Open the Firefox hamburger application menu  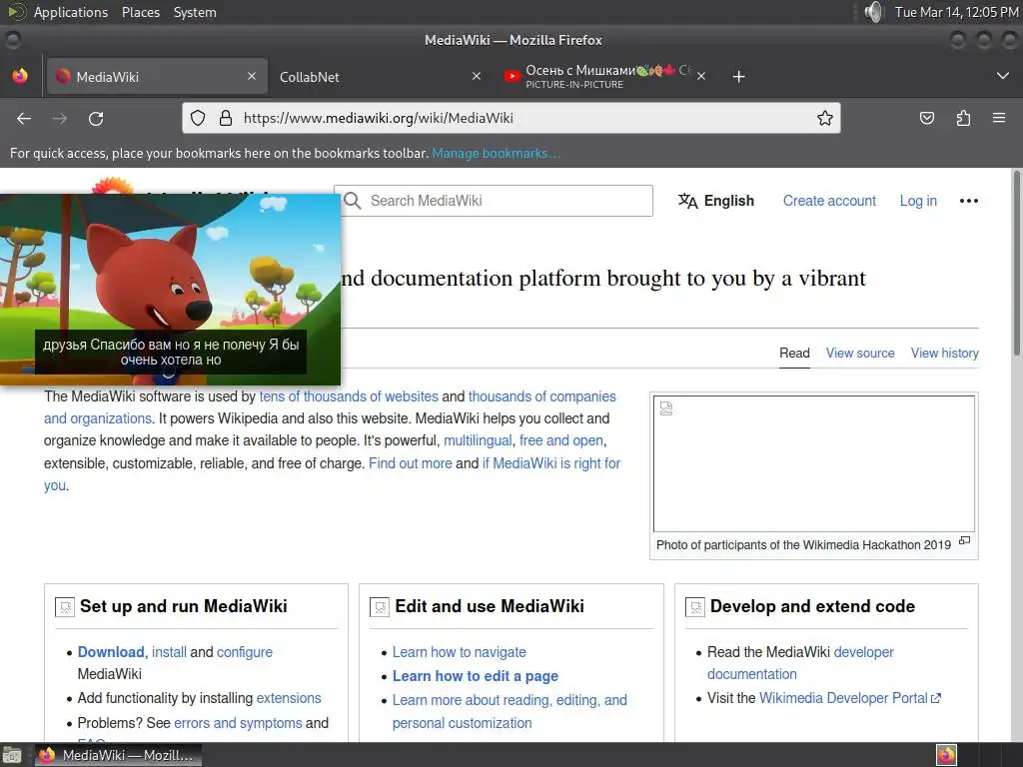[999, 118]
